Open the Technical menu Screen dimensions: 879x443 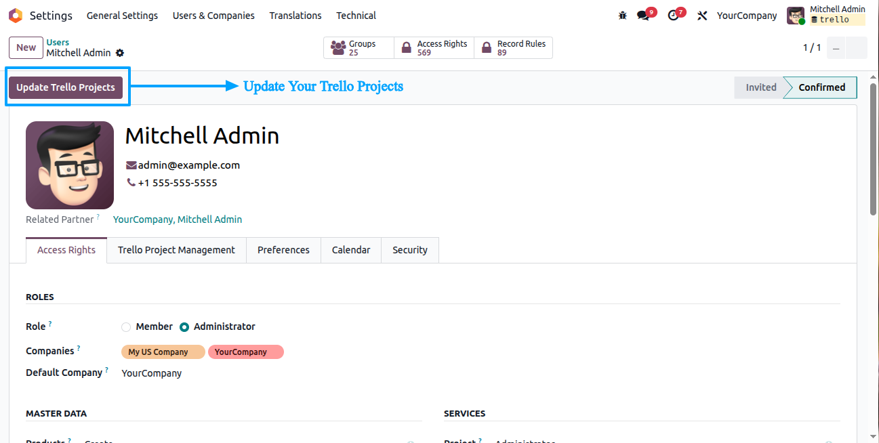click(x=356, y=15)
